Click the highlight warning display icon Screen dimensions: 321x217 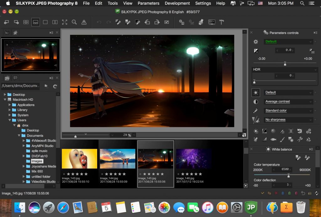84,22
